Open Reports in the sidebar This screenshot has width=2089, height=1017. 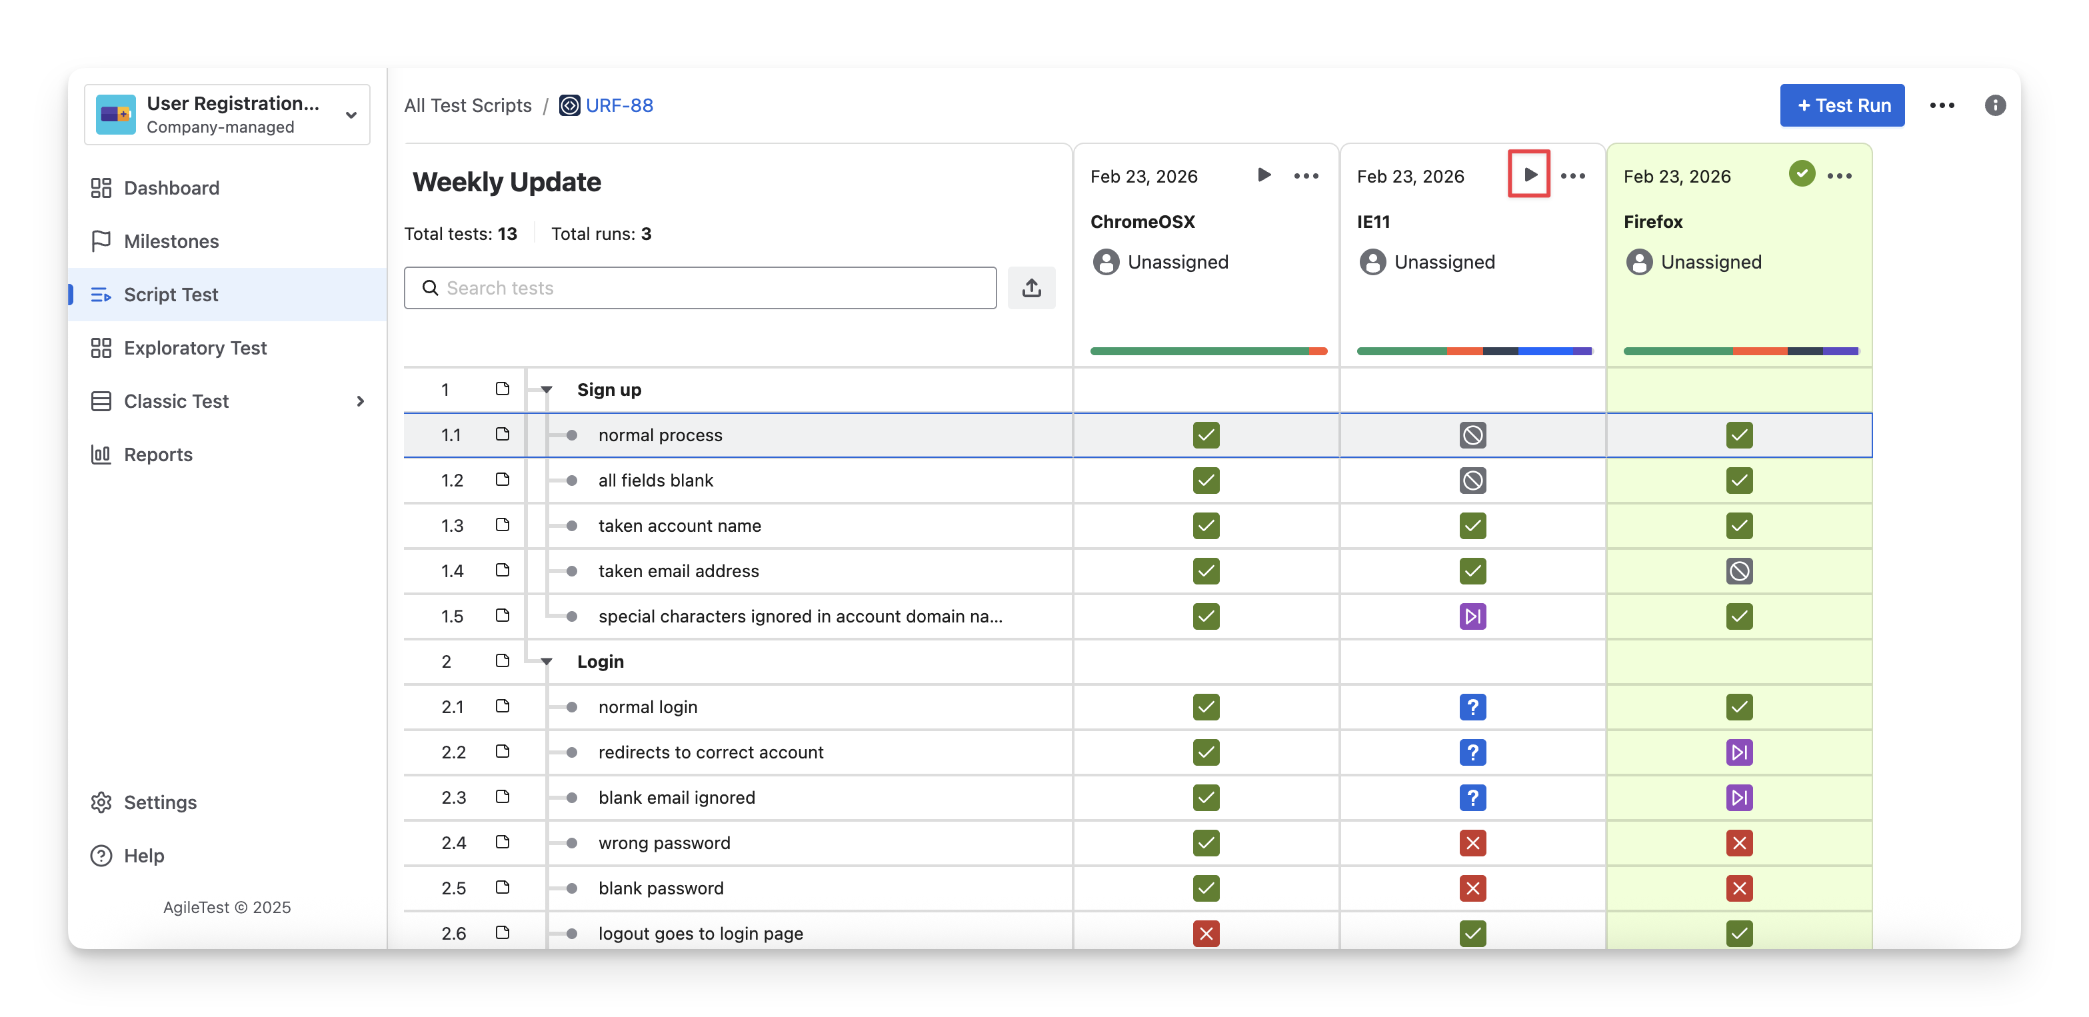(x=158, y=455)
